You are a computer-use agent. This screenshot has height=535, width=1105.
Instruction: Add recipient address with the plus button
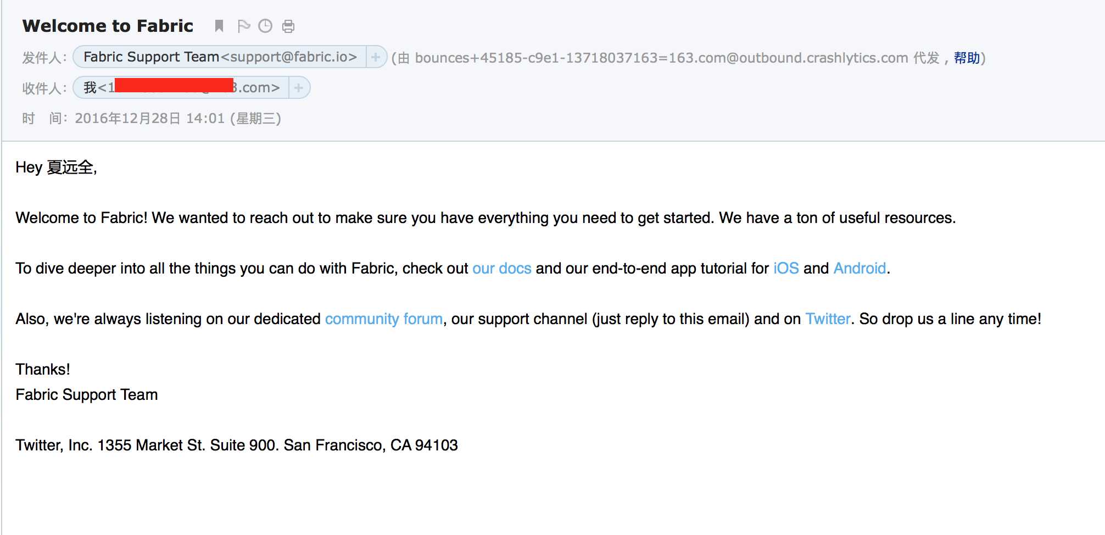[299, 88]
